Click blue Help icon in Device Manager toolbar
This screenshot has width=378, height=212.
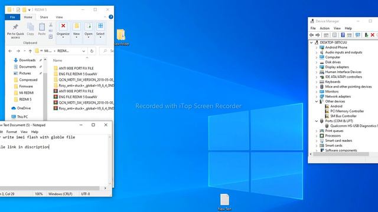coord(343,35)
